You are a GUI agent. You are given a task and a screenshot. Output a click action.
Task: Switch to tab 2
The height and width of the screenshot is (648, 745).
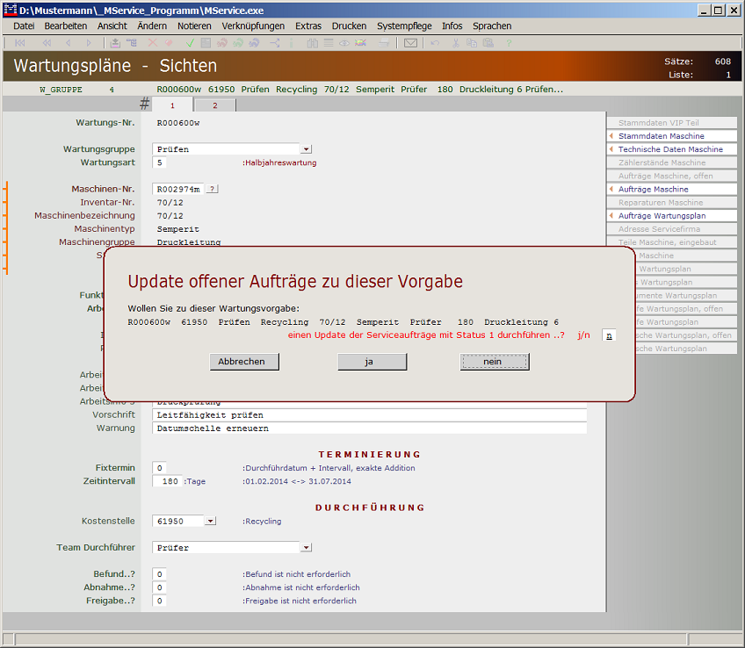point(214,105)
